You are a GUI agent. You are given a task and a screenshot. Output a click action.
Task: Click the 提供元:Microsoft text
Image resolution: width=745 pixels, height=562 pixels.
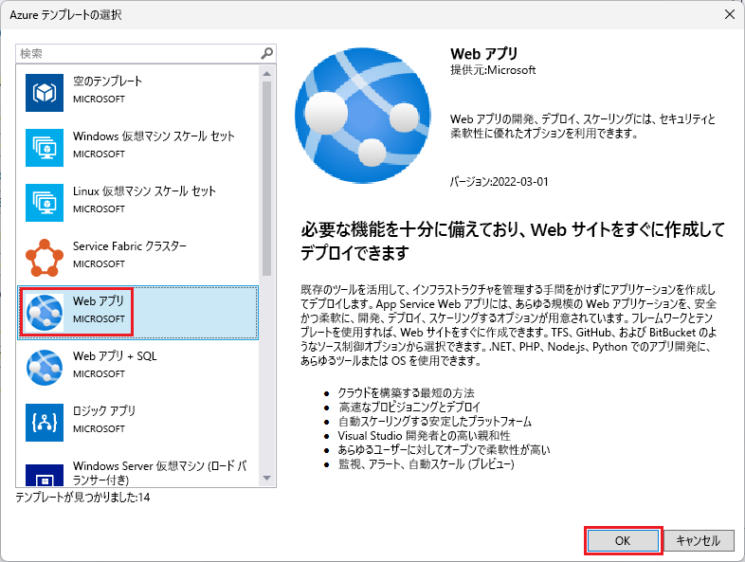[x=493, y=70]
